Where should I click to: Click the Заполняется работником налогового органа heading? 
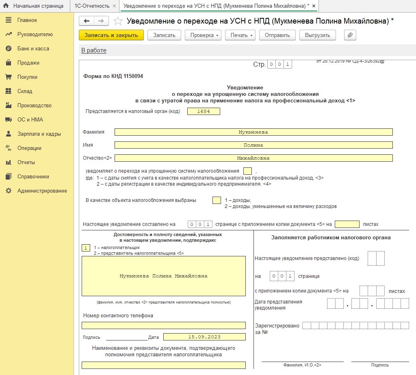point(331,238)
